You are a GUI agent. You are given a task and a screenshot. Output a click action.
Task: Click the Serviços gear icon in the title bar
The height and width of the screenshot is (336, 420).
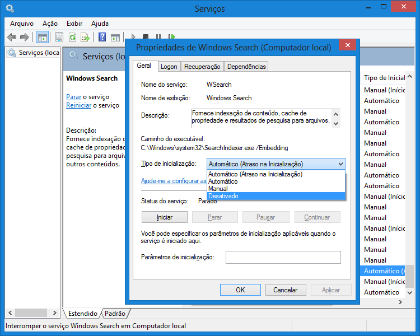10,8
